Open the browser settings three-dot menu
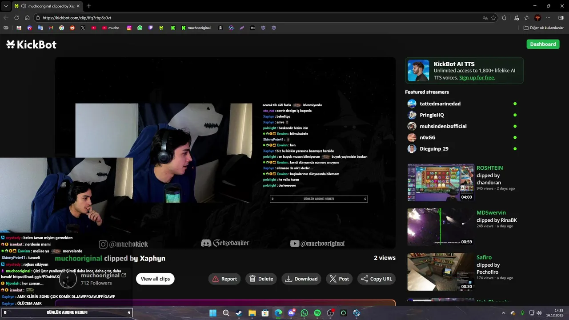Viewport: 569px width, 320px height. pos(548,18)
